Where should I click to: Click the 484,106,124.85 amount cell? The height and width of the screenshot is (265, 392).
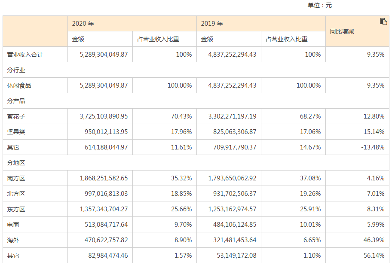point(232,225)
